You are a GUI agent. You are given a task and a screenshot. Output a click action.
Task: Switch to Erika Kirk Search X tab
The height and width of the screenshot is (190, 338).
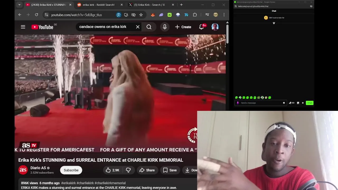click(149, 5)
